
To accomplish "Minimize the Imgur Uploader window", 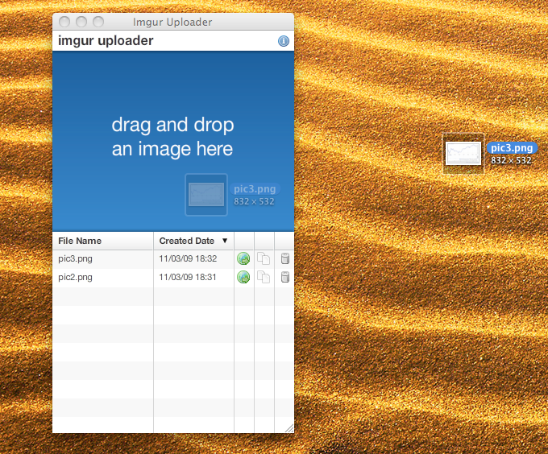I will pyautogui.click(x=81, y=22).
